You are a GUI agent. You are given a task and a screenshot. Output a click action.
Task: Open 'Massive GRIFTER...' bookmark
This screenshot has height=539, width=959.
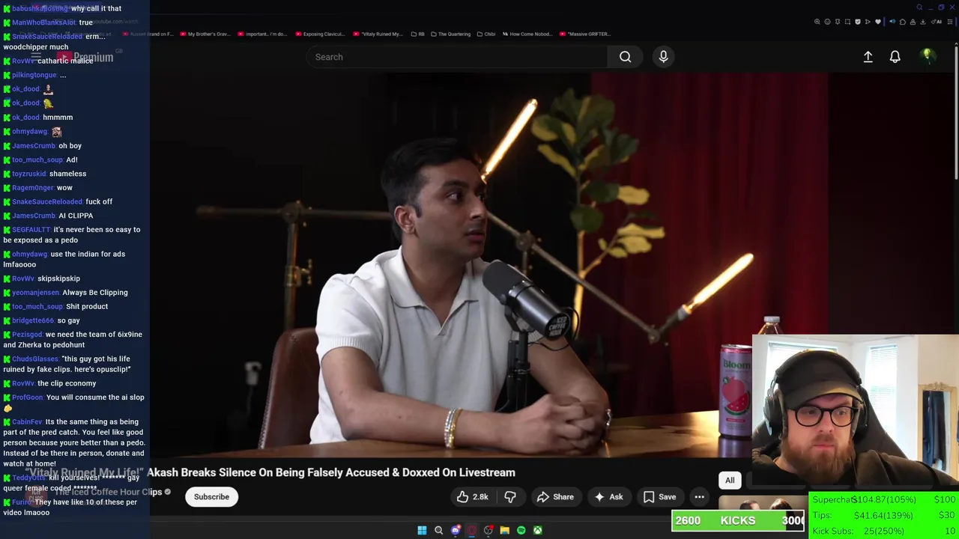(585, 34)
